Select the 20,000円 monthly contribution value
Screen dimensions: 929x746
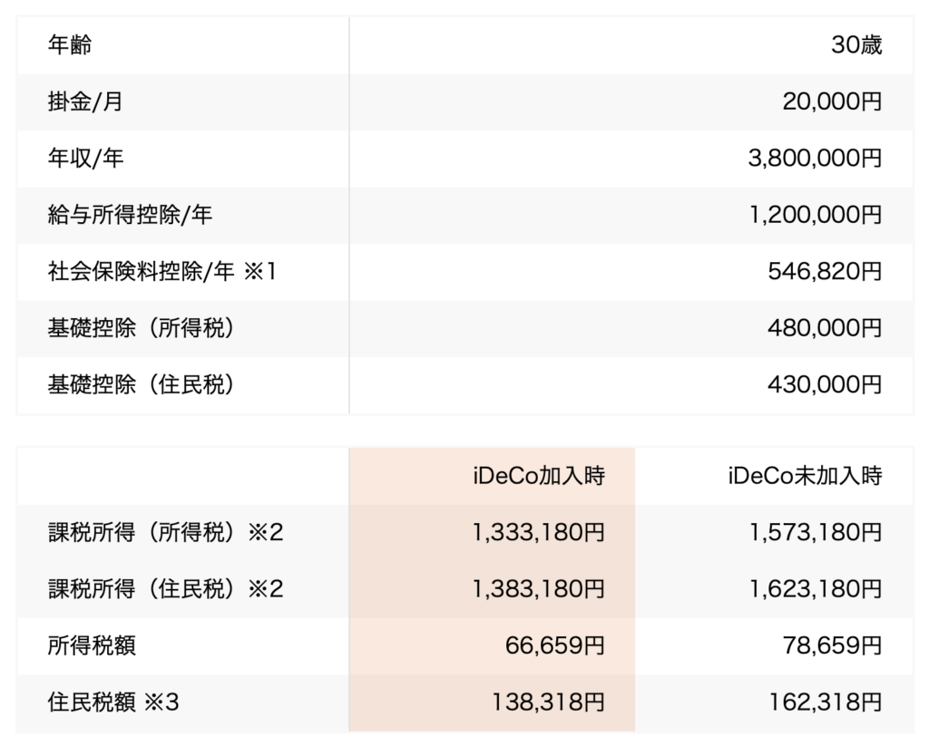point(831,102)
